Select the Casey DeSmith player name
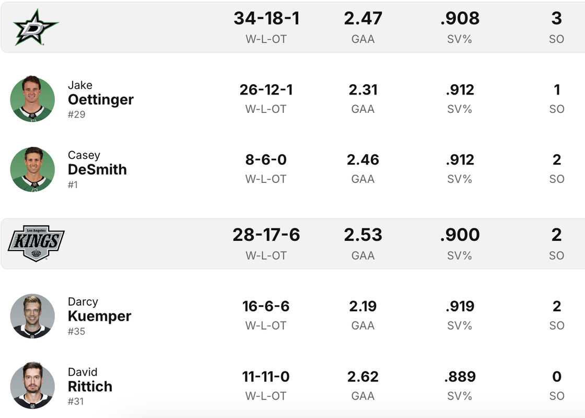Viewport: 585px width, 418px height. [97, 163]
